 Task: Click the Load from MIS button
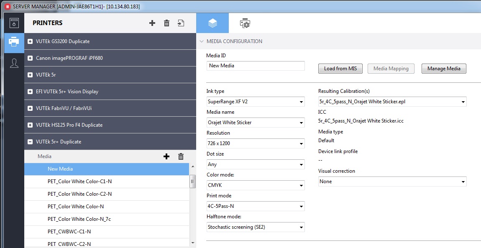(340, 69)
